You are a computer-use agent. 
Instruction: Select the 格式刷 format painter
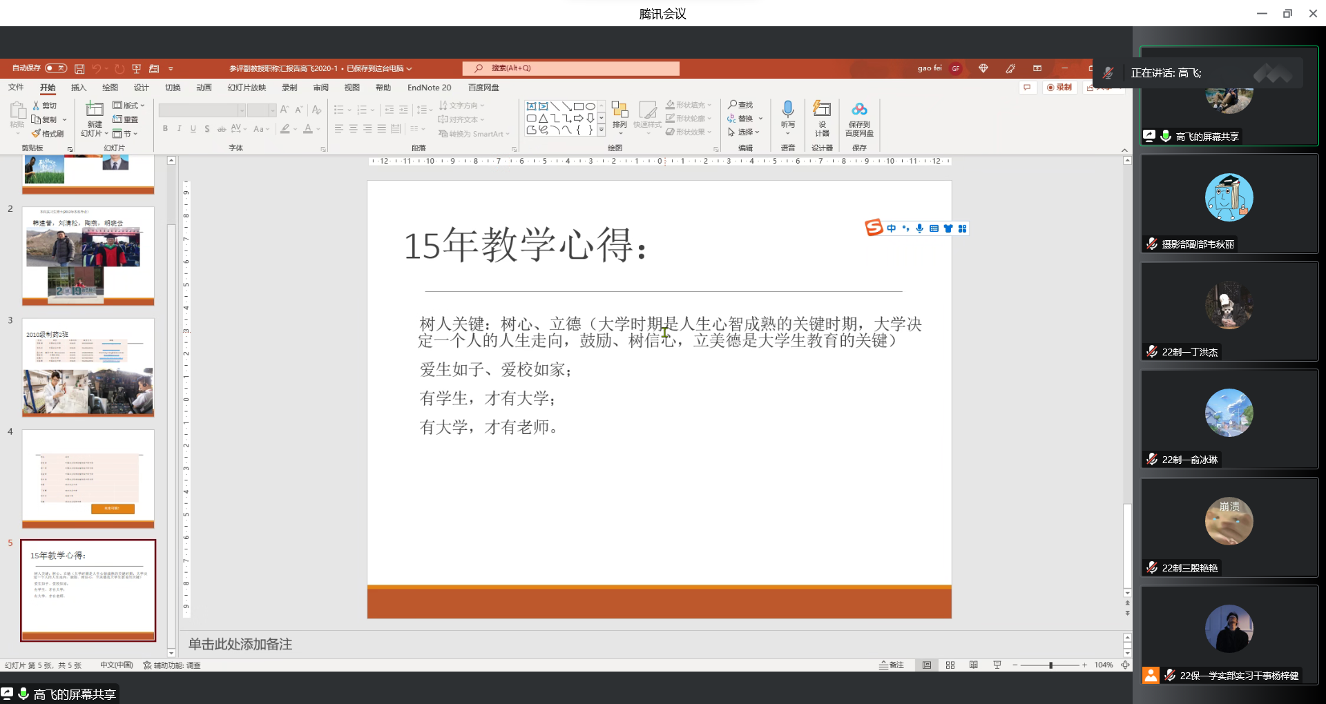(x=48, y=133)
